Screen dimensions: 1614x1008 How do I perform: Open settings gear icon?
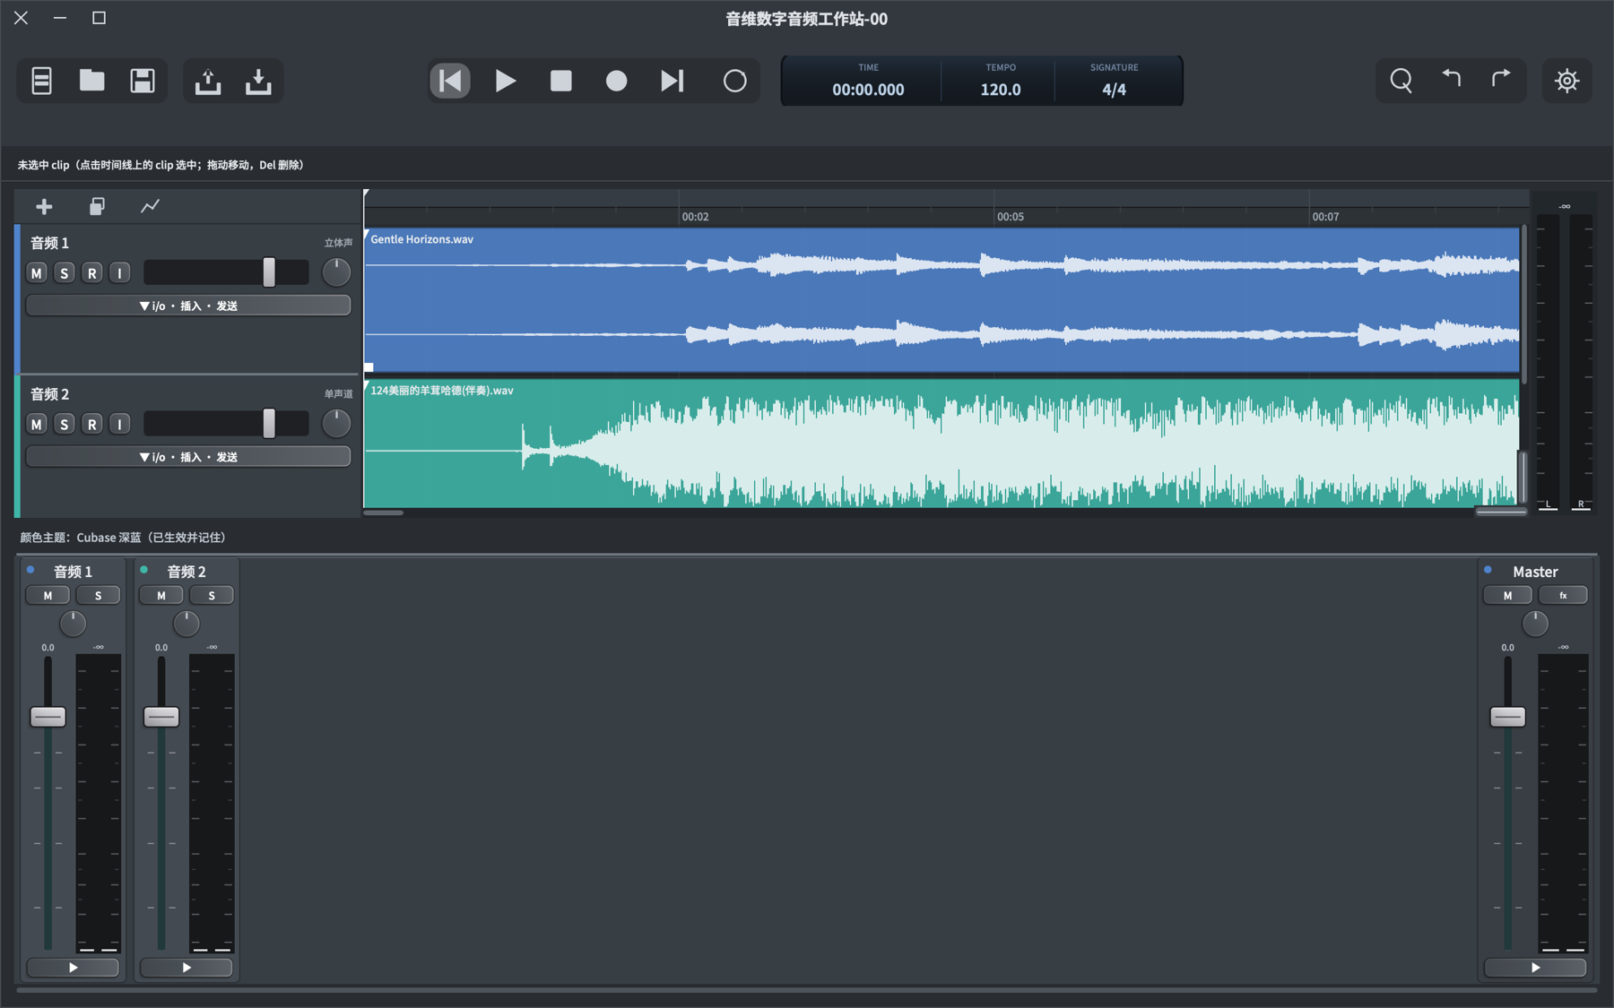coord(1566,82)
